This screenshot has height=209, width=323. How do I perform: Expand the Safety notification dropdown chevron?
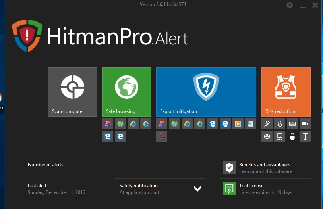click(x=197, y=189)
